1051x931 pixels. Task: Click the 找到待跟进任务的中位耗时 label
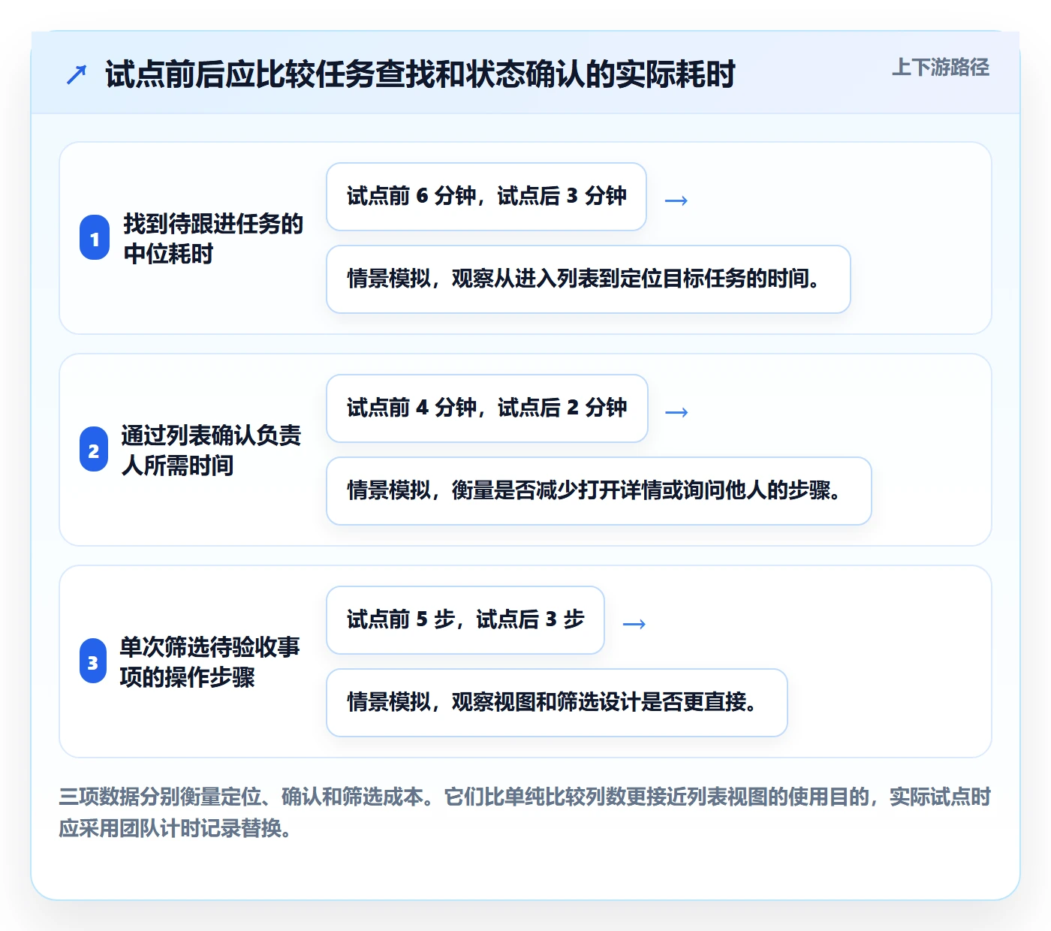(213, 238)
